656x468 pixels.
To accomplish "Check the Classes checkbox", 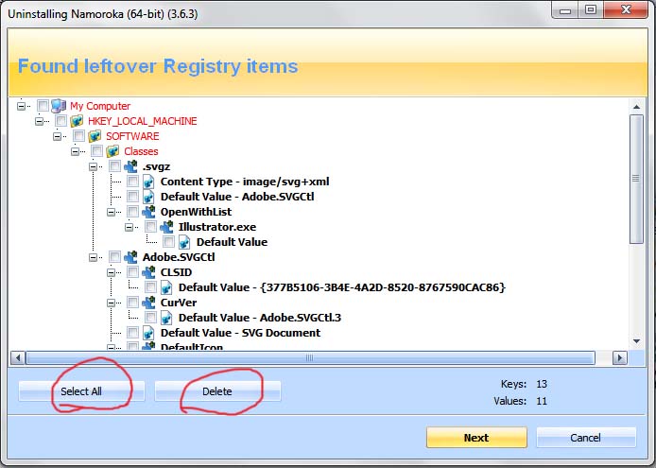I will click(96, 150).
